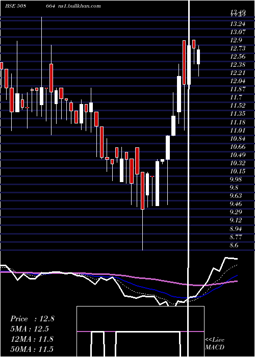The width and height of the screenshot is (255, 357).
Task: Click the "<<Live" label
Action: tap(215, 340)
